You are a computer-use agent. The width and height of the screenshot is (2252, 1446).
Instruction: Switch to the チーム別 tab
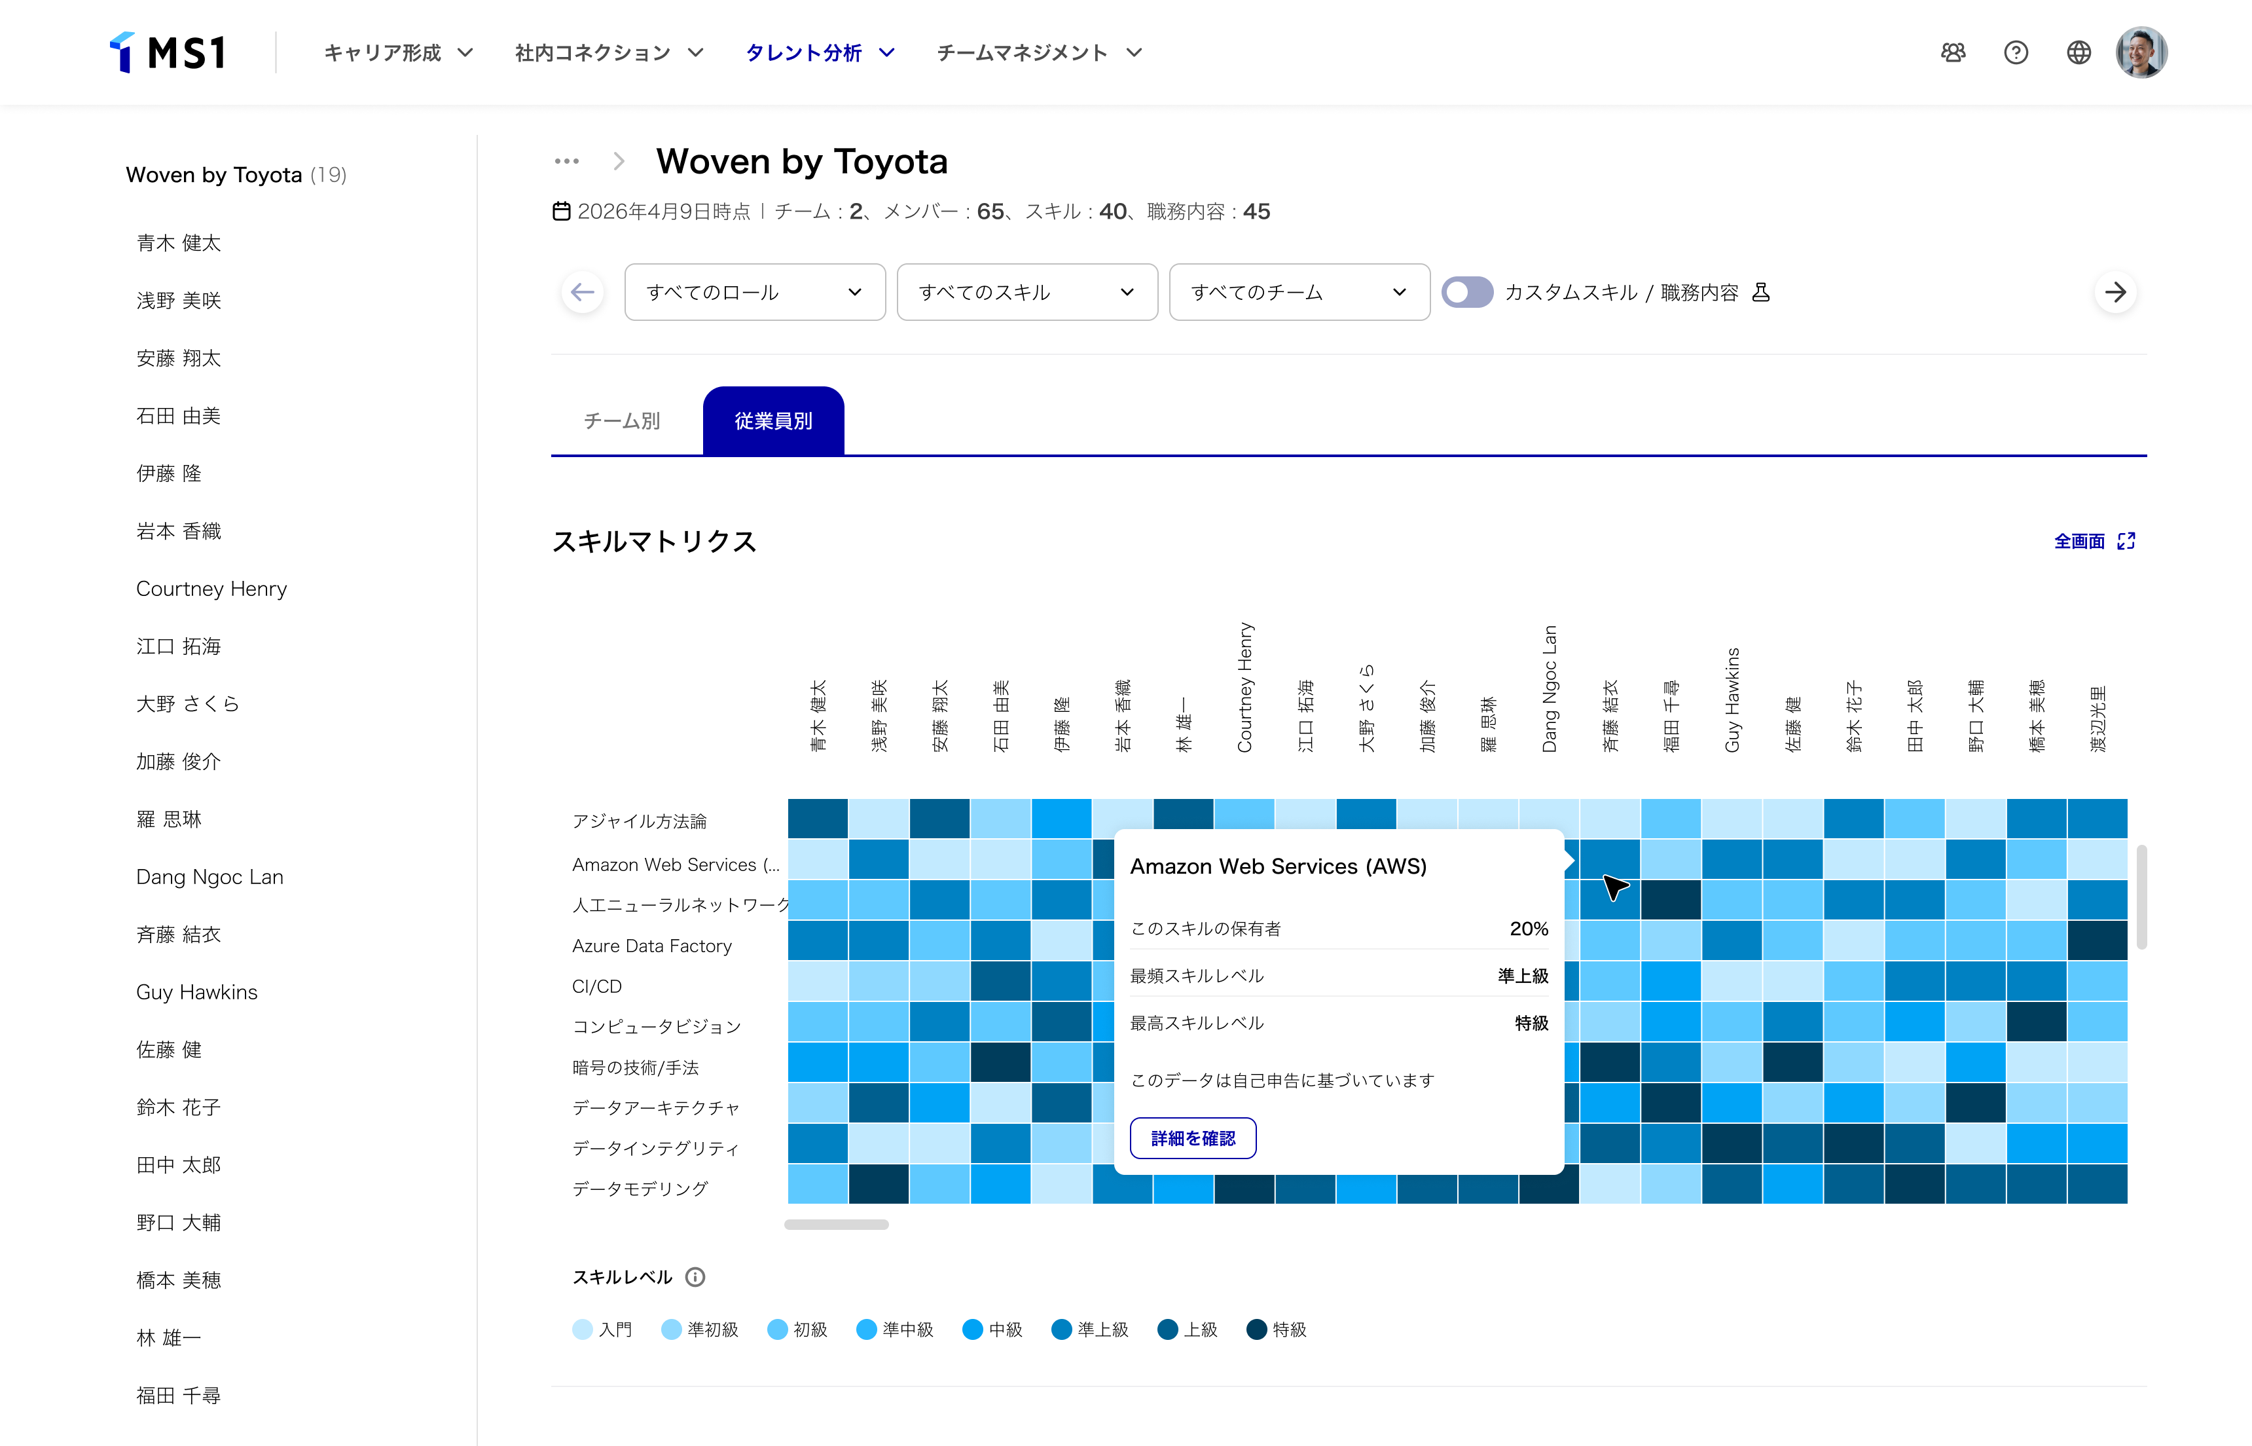[622, 420]
